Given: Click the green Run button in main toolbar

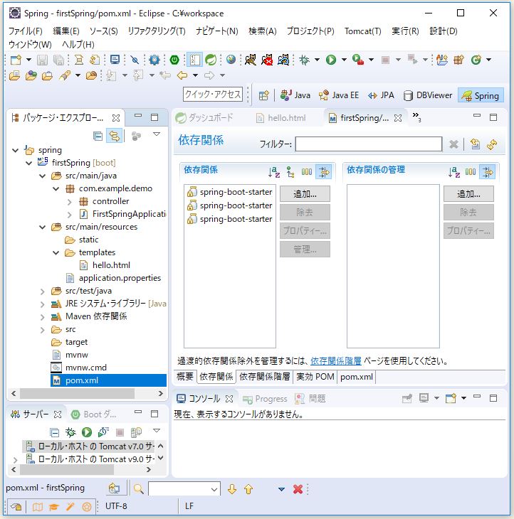Looking at the screenshot, I should pos(331,60).
